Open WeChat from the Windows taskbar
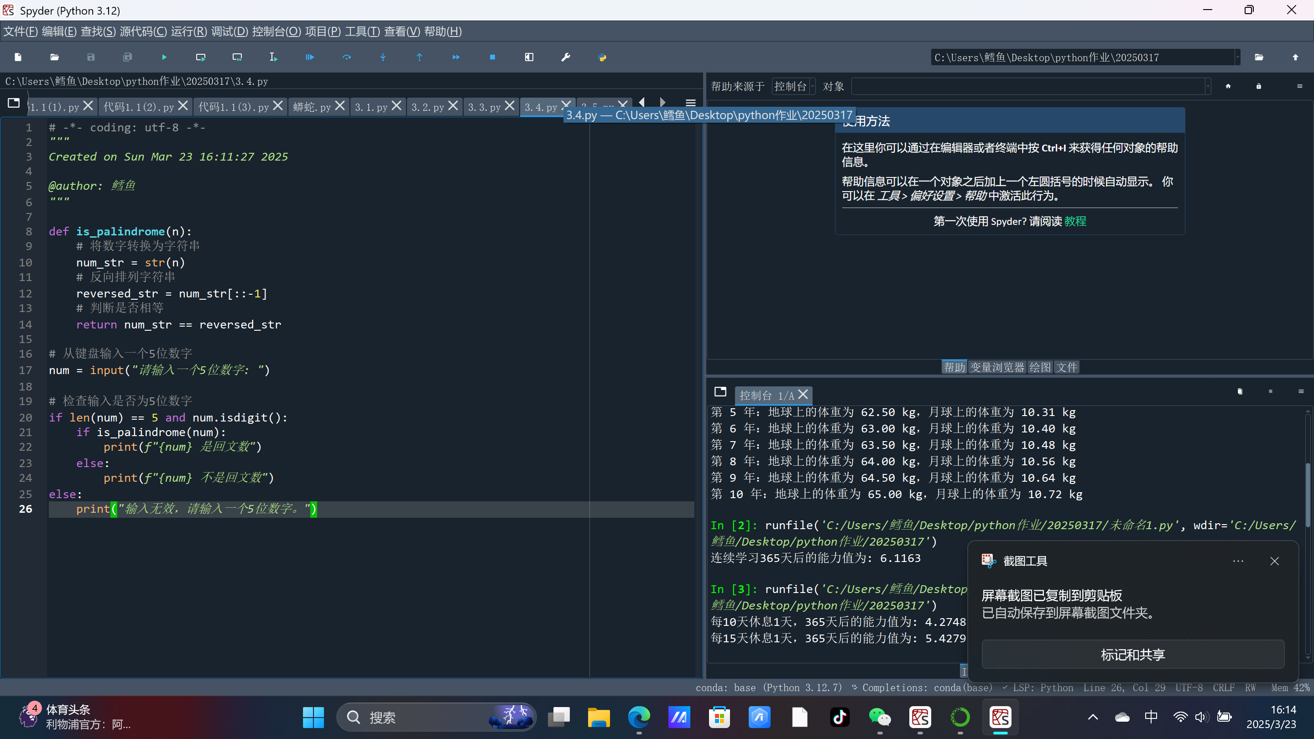The height and width of the screenshot is (739, 1314). pyautogui.click(x=879, y=717)
